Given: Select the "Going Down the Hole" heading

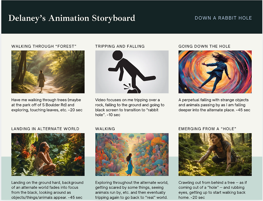Looking at the screenshot, I should [x=204, y=46].
